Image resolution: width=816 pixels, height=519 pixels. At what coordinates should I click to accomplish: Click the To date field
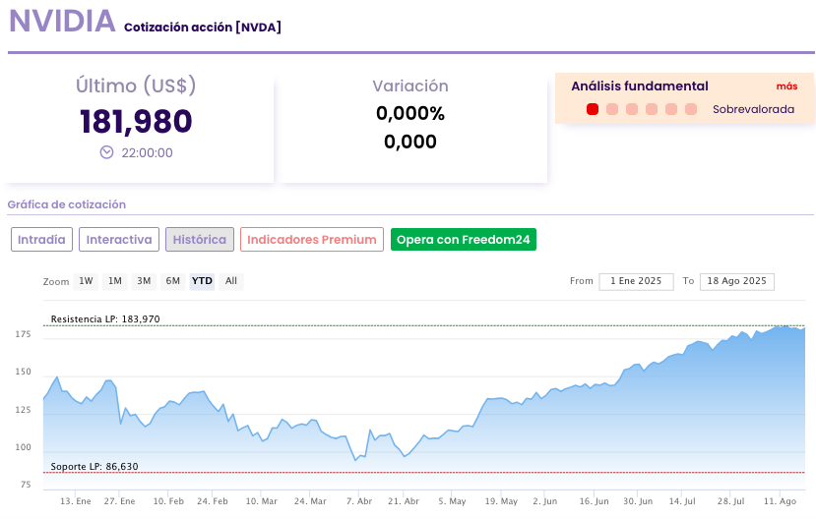coord(737,281)
